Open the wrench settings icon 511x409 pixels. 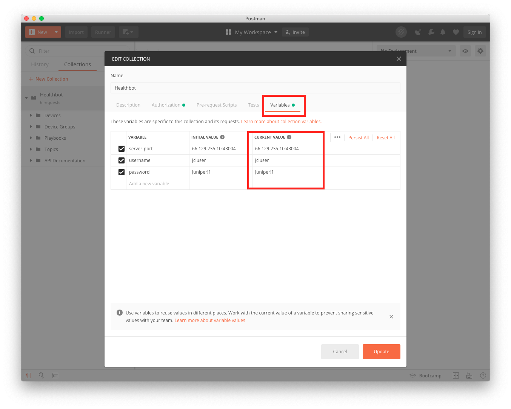click(431, 32)
